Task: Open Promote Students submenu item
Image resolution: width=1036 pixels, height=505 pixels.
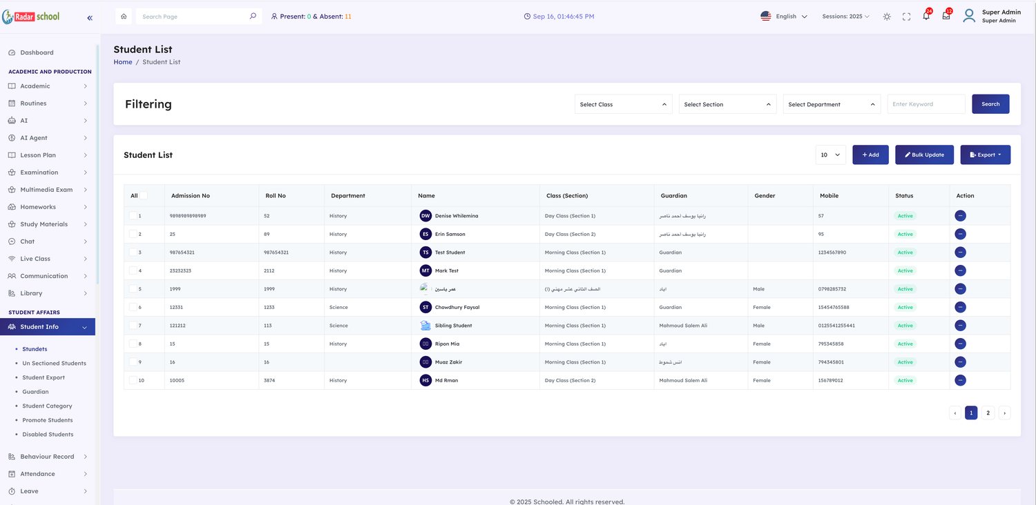Action: click(47, 420)
